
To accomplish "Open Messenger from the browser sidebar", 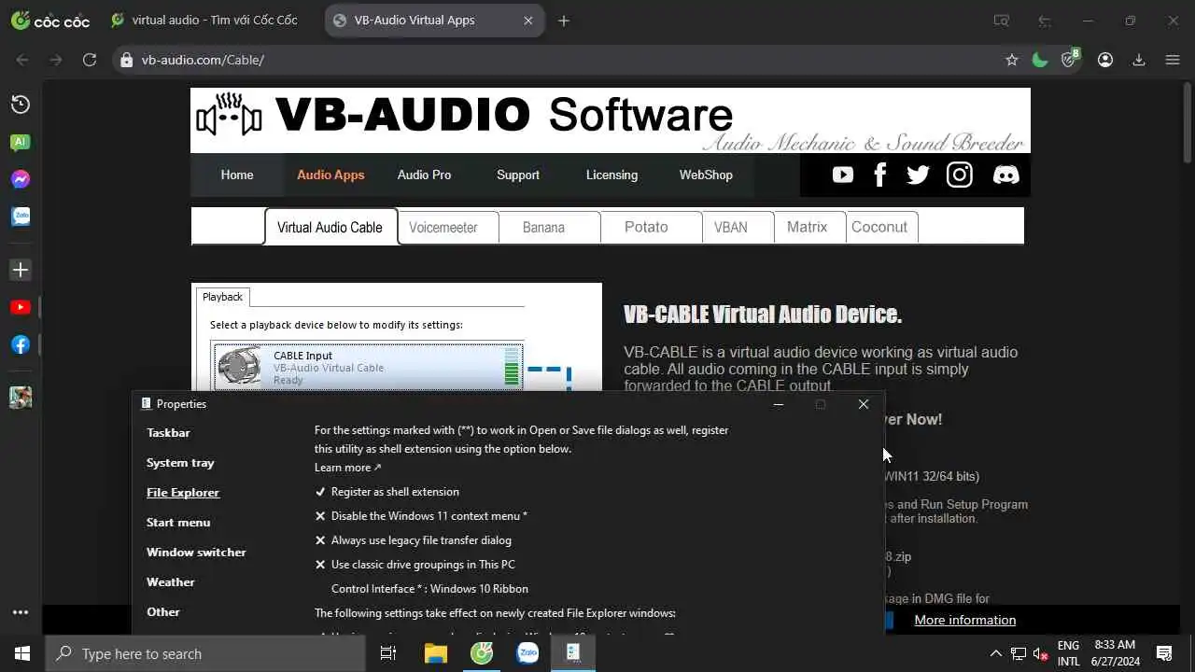I will pyautogui.click(x=21, y=179).
